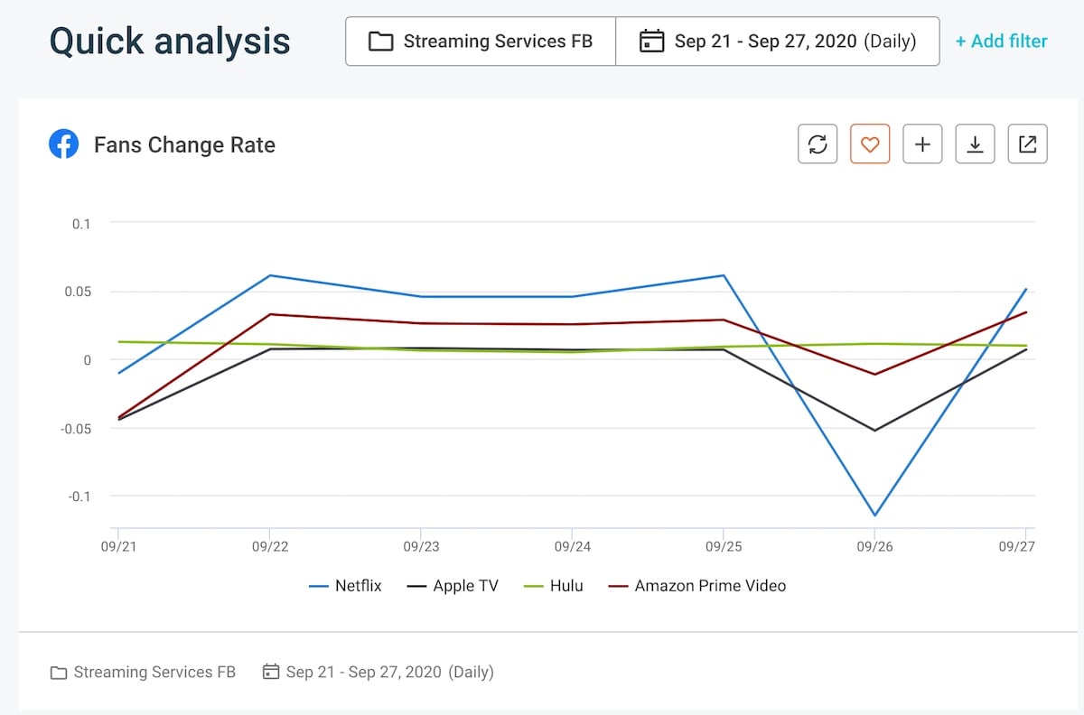The height and width of the screenshot is (715, 1084).
Task: Click the refresh chart icon
Action: [x=818, y=144]
